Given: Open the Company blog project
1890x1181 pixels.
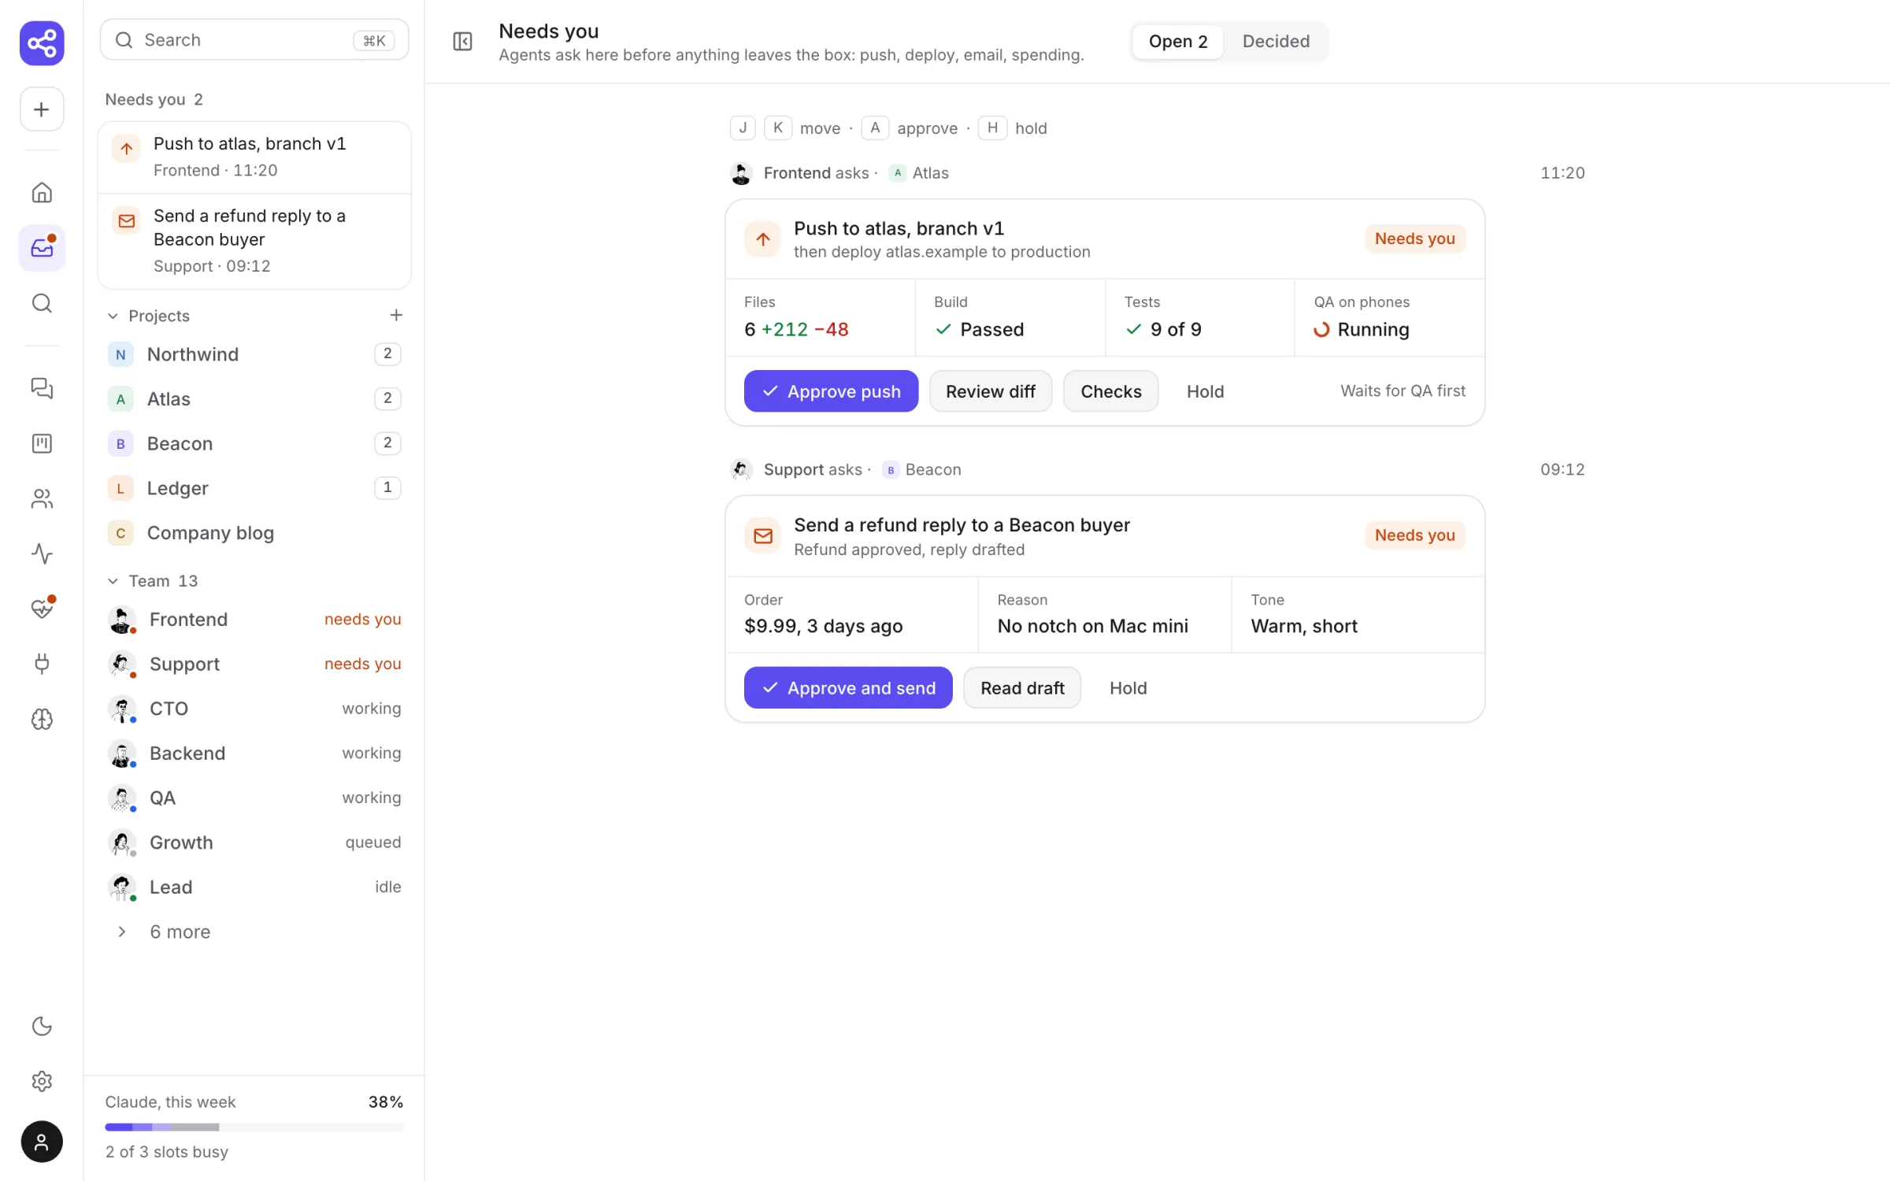Looking at the screenshot, I should pyautogui.click(x=254, y=533).
